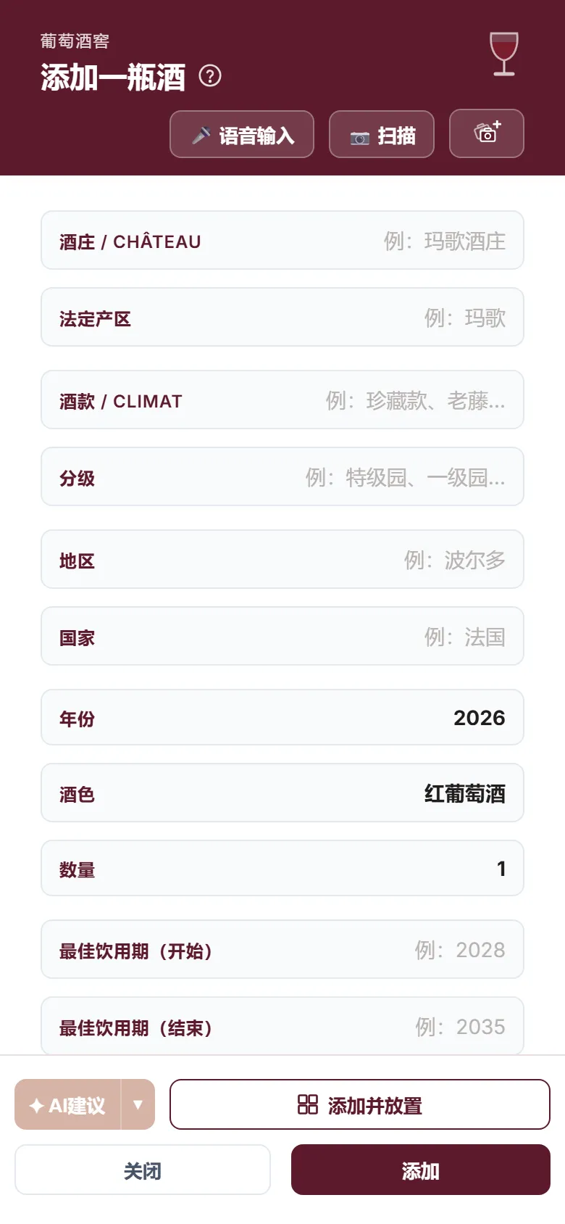This screenshot has width=565, height=1224.
Task: Focus the 地区 input field
Action: click(282, 559)
